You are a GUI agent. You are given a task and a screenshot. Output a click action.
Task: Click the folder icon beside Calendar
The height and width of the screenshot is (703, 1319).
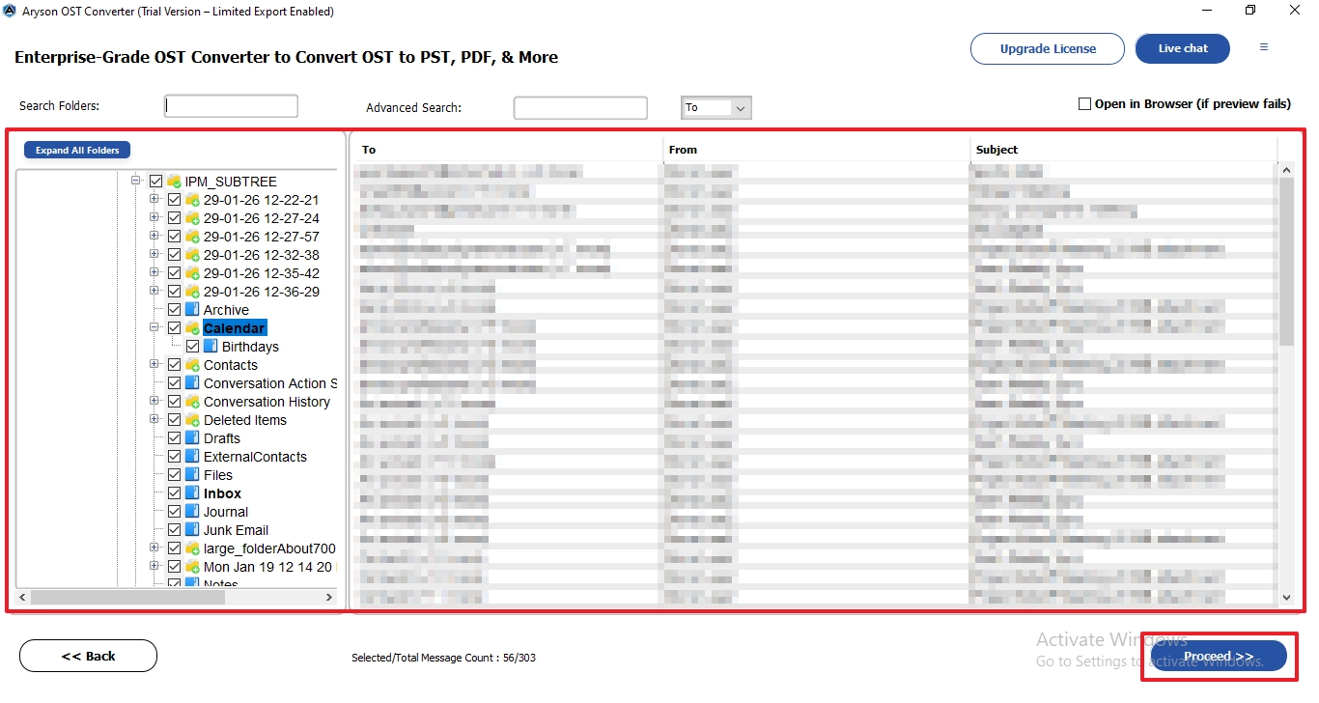click(x=193, y=328)
